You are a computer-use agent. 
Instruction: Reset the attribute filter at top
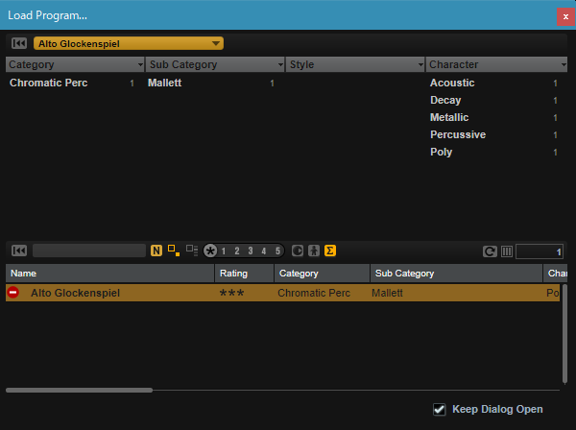point(19,43)
